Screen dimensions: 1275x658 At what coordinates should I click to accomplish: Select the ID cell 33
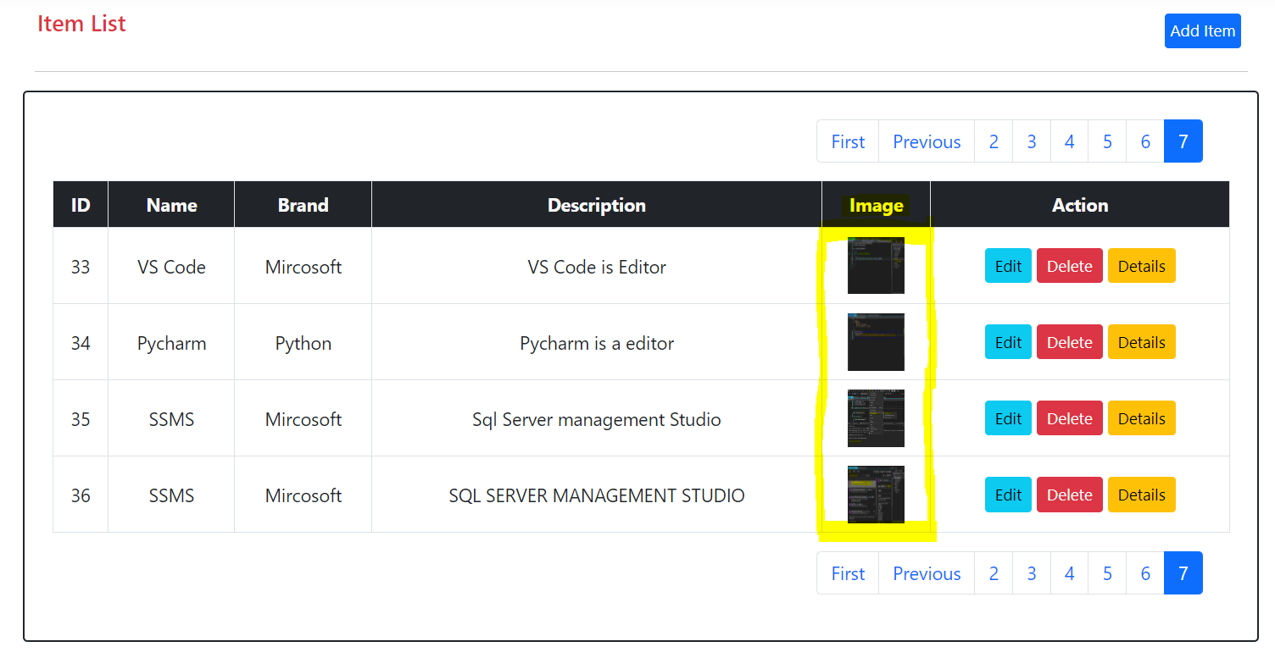(81, 267)
